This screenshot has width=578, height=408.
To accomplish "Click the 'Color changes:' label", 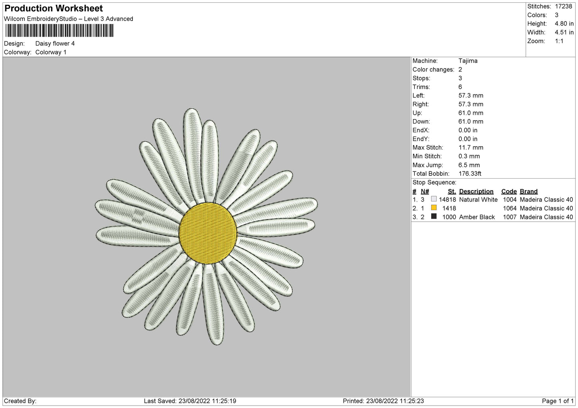I will [434, 70].
